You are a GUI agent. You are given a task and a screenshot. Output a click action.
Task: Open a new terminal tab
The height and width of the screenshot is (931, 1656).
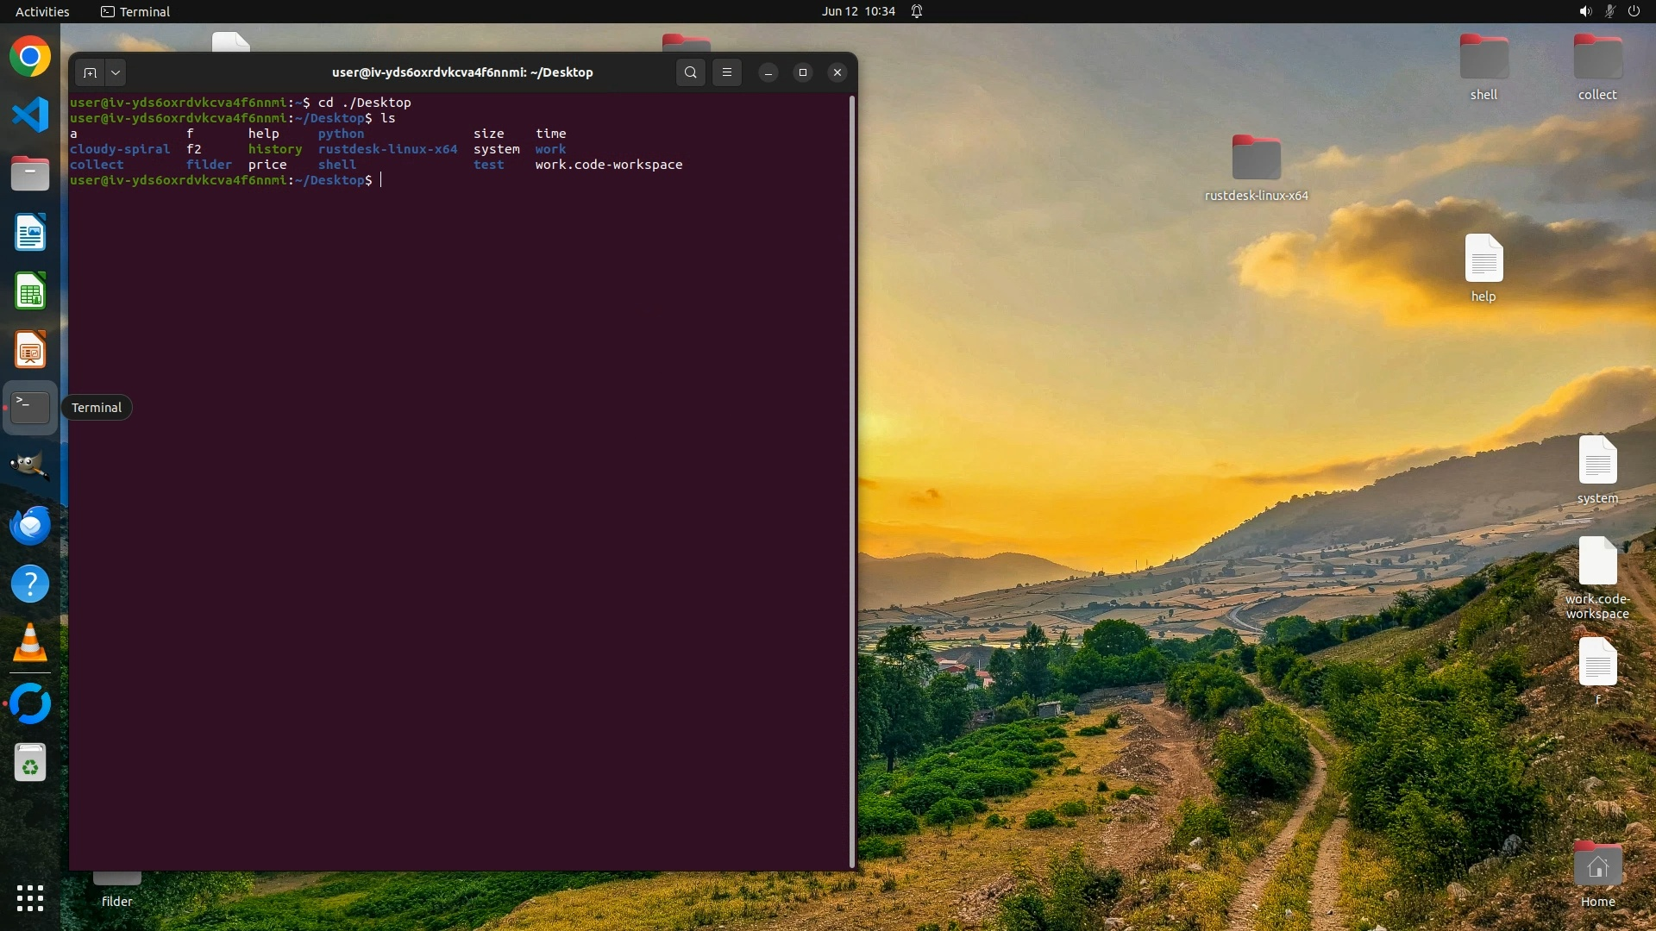click(90, 72)
